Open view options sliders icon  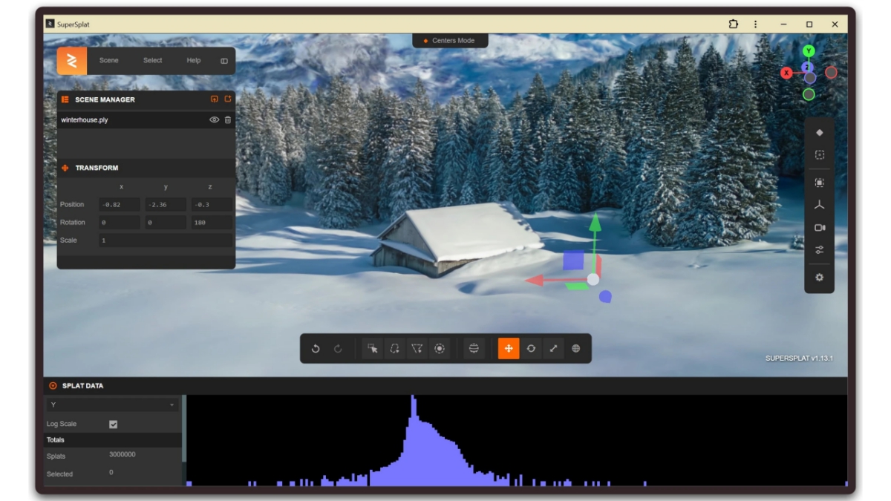[820, 250]
